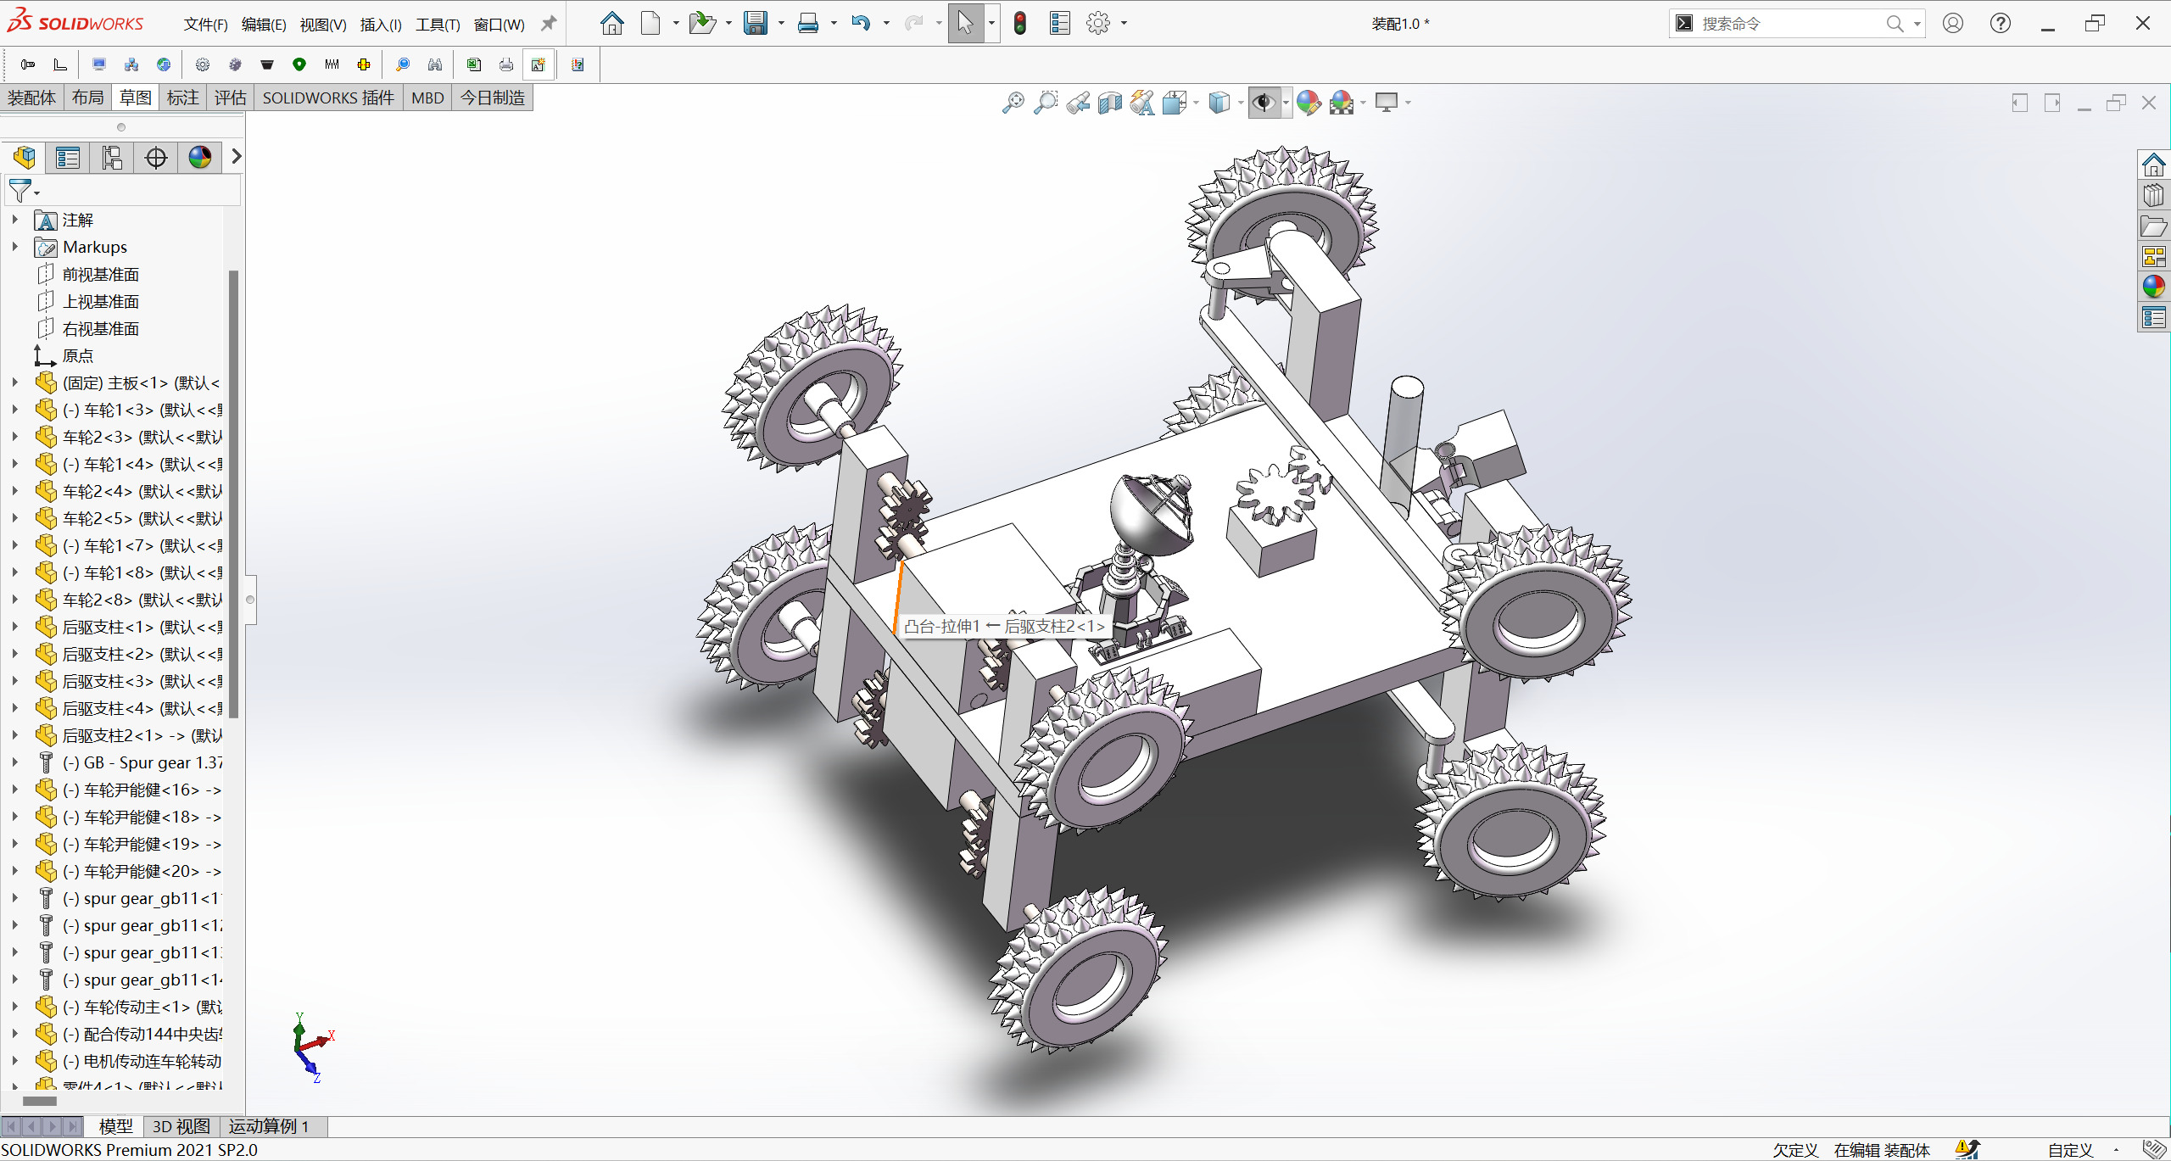Click the user login account icon

point(1952,24)
